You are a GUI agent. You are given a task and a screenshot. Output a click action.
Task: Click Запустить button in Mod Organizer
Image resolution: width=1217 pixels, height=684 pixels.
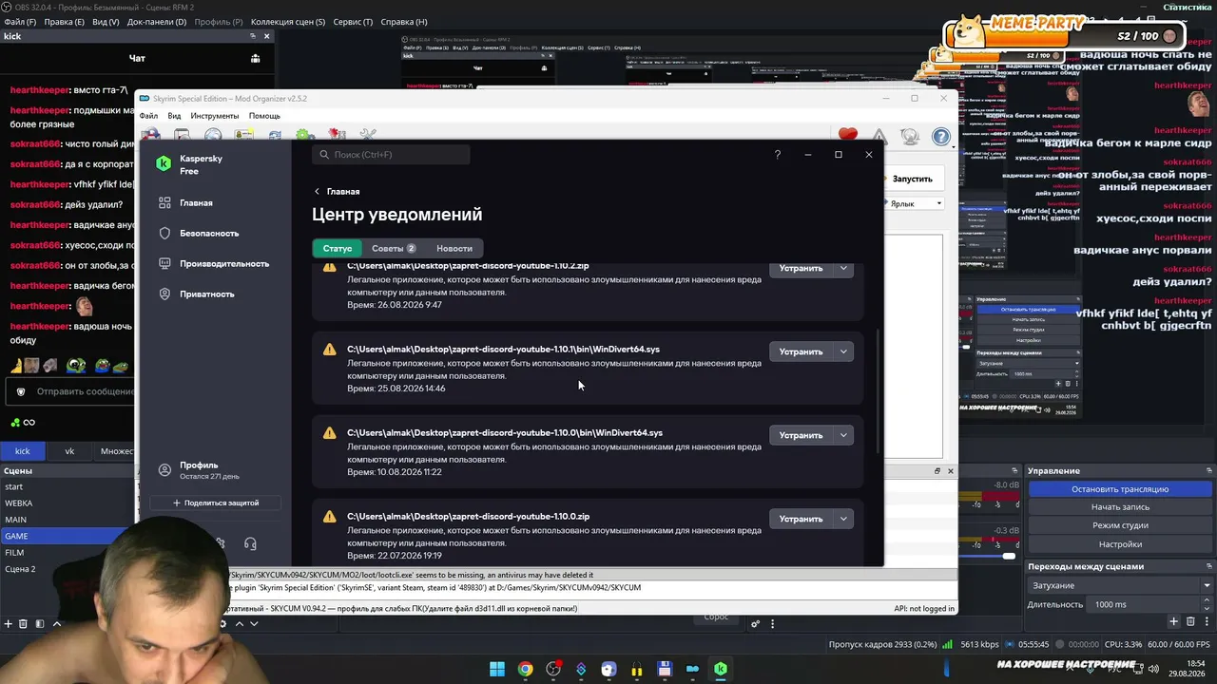click(x=912, y=179)
